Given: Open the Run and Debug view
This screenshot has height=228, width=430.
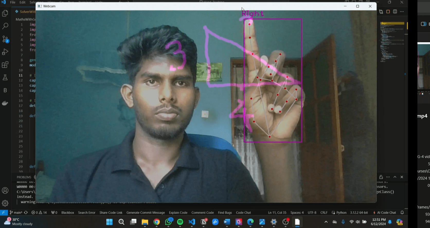Looking at the screenshot, I should click(5, 52).
